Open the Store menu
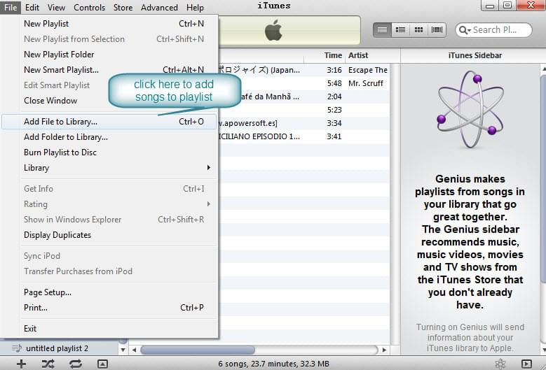546x370 pixels. pyautogui.click(x=123, y=7)
